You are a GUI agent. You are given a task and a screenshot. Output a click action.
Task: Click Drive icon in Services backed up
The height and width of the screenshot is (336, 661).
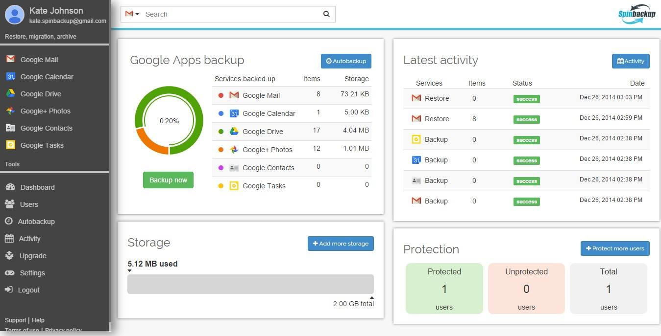pos(234,132)
